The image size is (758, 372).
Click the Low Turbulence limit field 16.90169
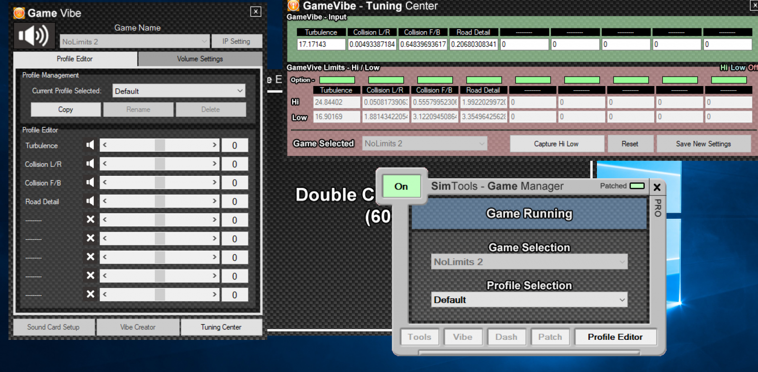(337, 117)
